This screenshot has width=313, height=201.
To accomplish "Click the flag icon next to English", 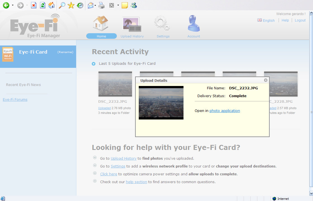I will [x=260, y=20].
